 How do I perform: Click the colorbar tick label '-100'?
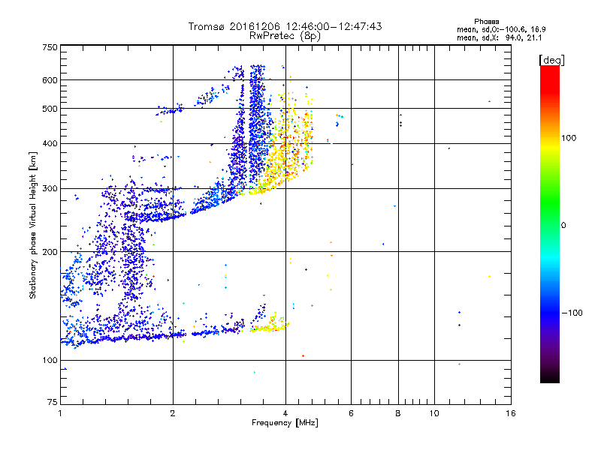572,313
